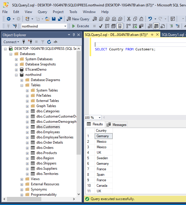Viewport: 186px width, 205px height.
Task: Toggle IntelliSense enabled icon
Action: pyautogui.click(x=120, y=26)
